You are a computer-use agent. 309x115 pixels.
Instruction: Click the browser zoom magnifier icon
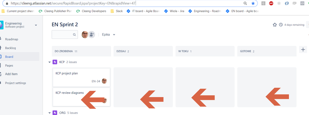tap(245, 3)
